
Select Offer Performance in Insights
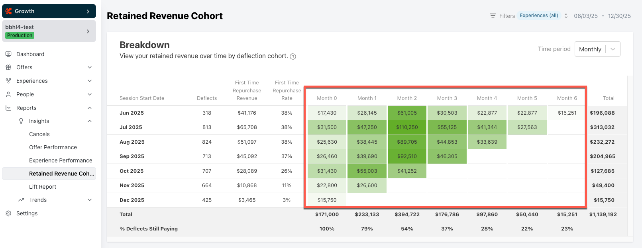pos(53,147)
